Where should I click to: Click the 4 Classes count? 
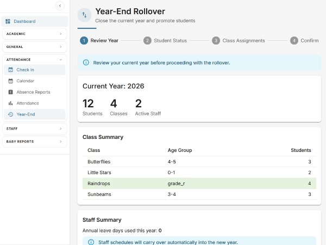tap(118, 107)
